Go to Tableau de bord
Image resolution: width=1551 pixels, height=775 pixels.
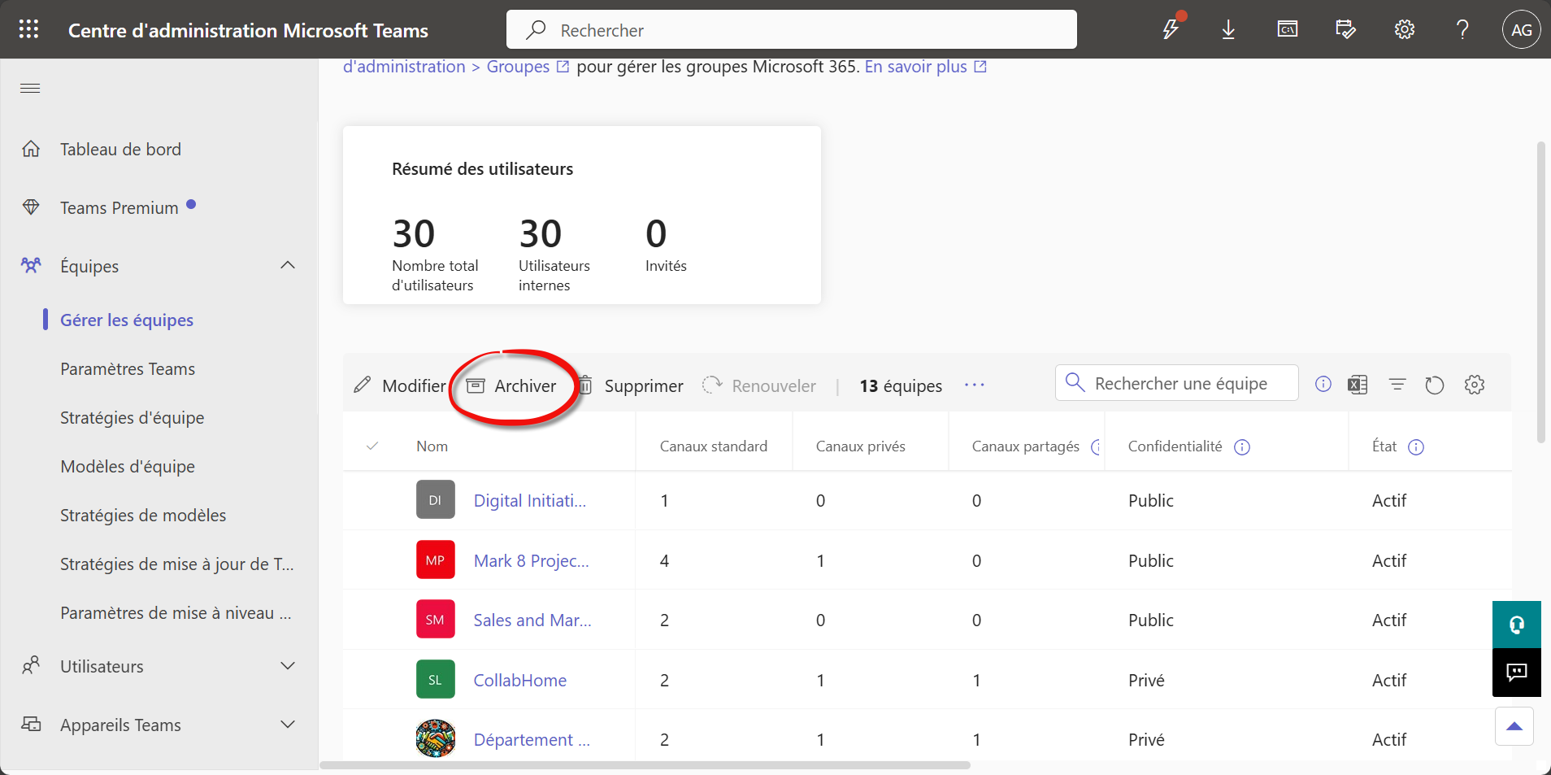click(120, 150)
